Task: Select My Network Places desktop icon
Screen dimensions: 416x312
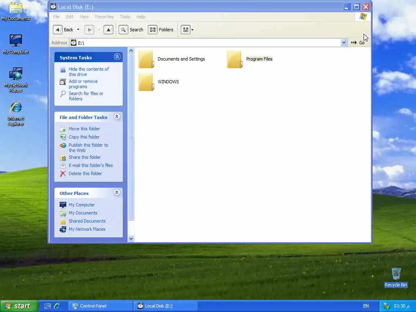Action: pos(16,80)
